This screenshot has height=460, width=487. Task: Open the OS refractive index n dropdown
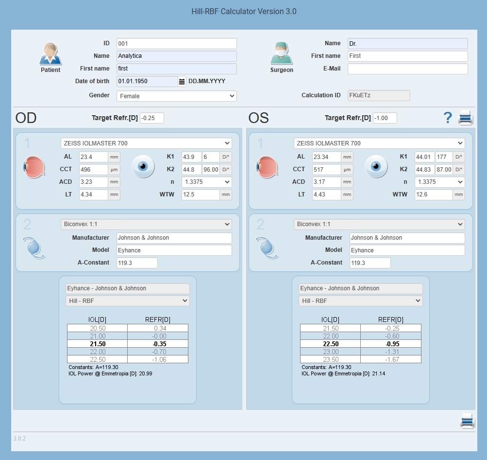click(439, 182)
